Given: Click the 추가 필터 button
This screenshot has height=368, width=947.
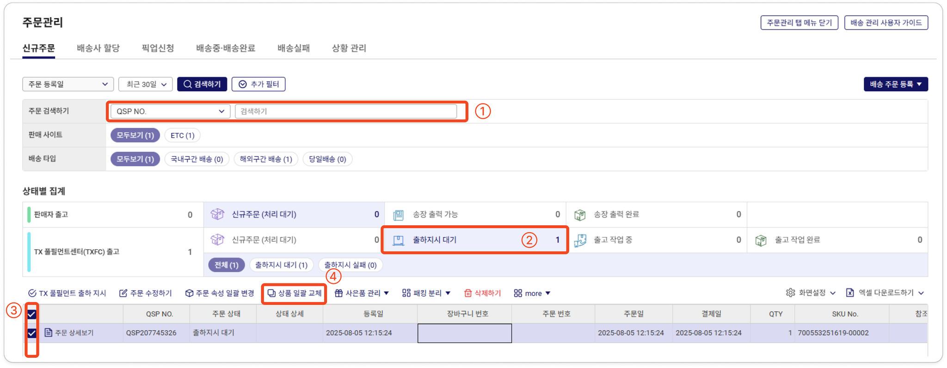Looking at the screenshot, I should [x=258, y=84].
